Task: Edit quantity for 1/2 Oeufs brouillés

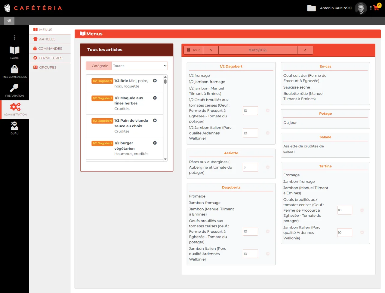Action: point(250,110)
